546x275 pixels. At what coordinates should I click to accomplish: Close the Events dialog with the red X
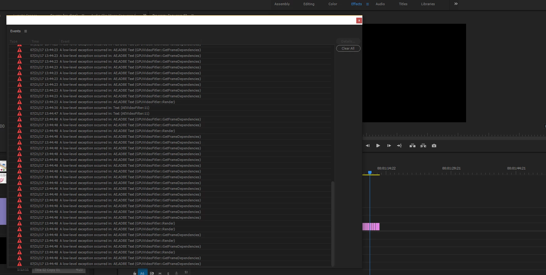(359, 20)
